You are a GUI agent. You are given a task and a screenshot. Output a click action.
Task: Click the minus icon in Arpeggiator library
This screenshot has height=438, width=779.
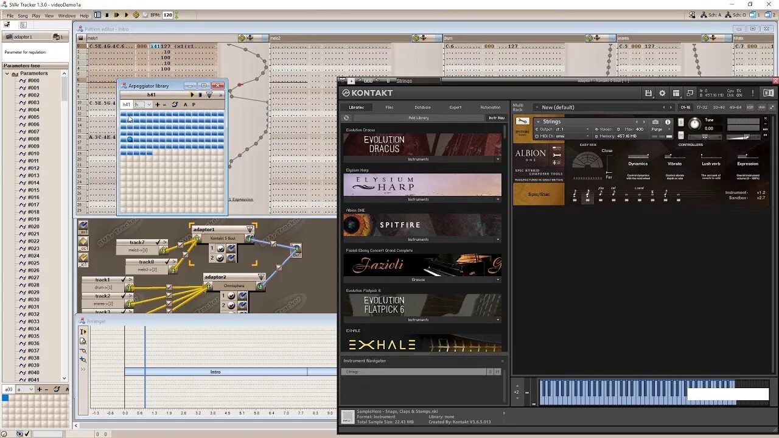(164, 105)
